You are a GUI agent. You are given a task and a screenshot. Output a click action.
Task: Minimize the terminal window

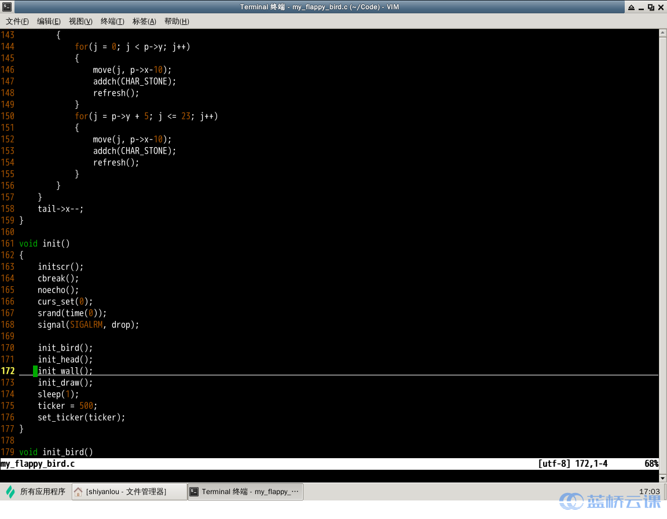[641, 7]
